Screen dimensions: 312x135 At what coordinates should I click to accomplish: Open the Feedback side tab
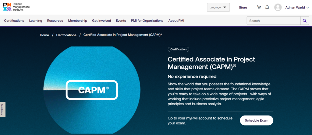[x=2, y=109]
